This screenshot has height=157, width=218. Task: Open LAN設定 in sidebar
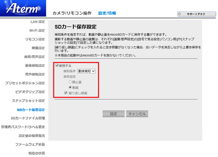pos(38,22)
